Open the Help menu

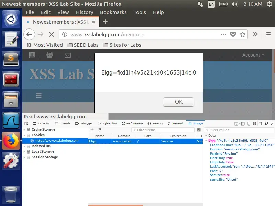pos(158,12)
